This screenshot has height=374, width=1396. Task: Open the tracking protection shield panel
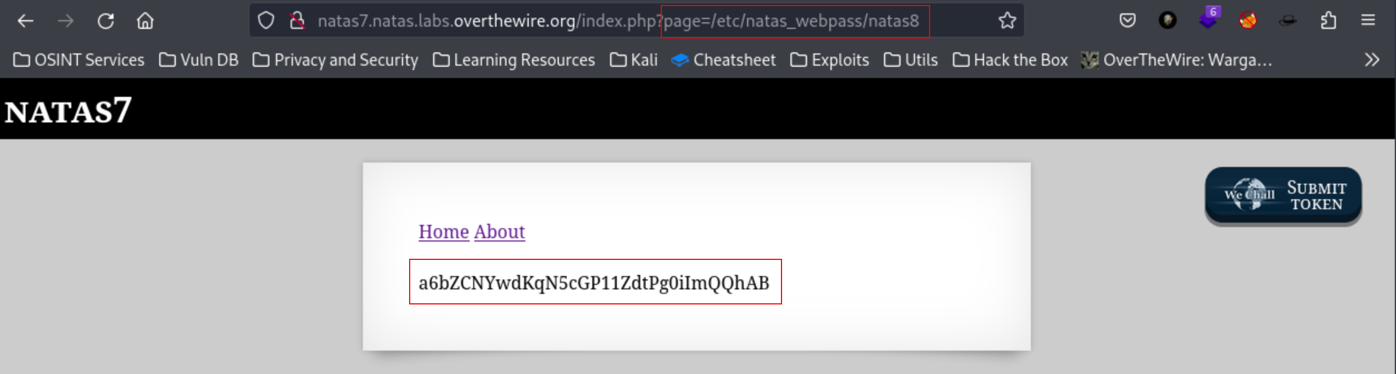pos(266,21)
